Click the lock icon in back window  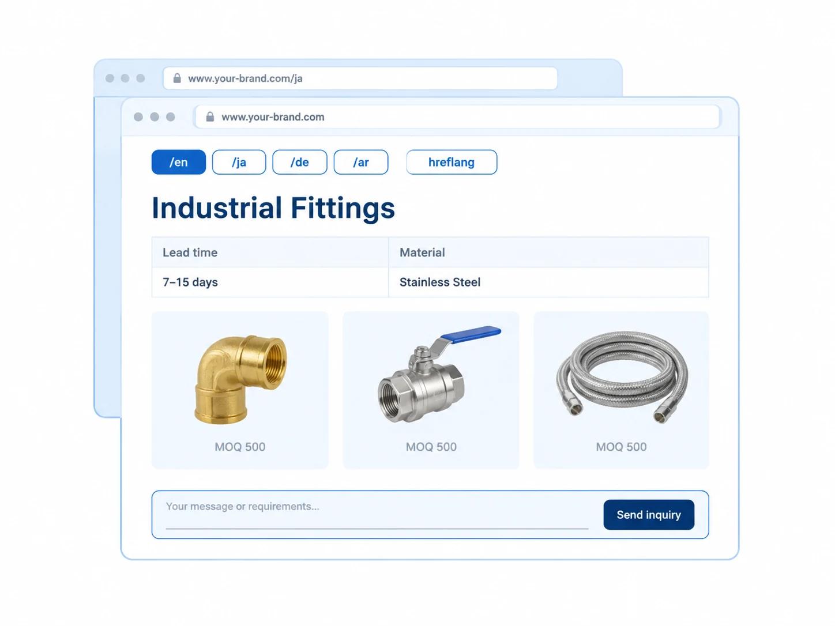177,78
